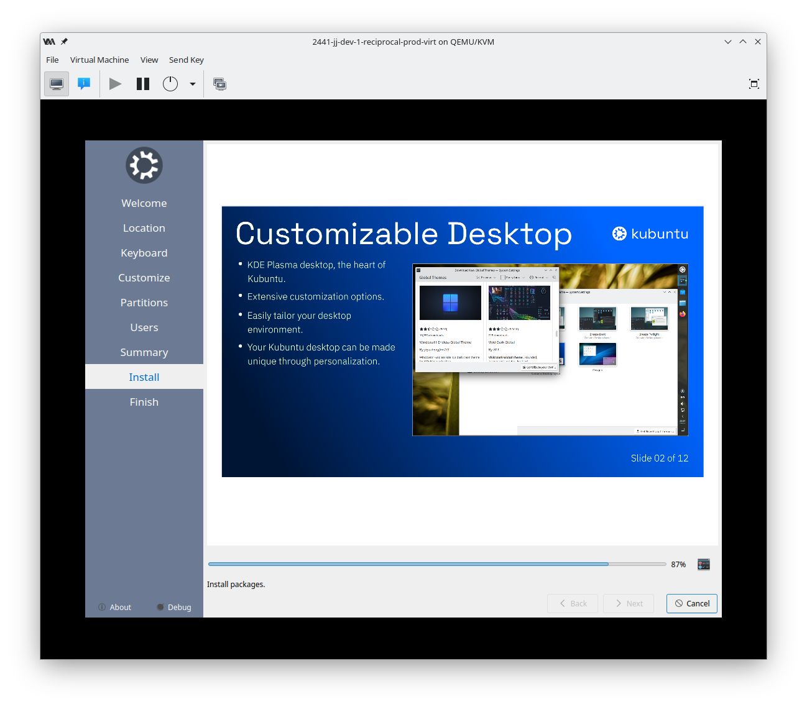Click the 'Customizable Desktop' slide heading

404,234
